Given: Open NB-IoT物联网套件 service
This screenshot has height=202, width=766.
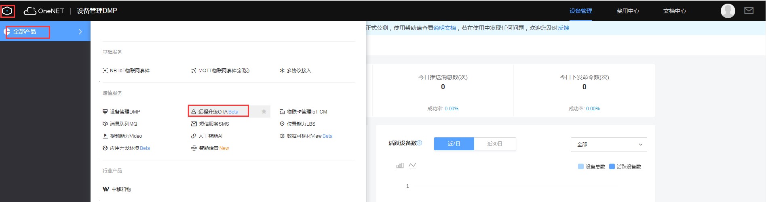Looking at the screenshot, I should tap(126, 71).
